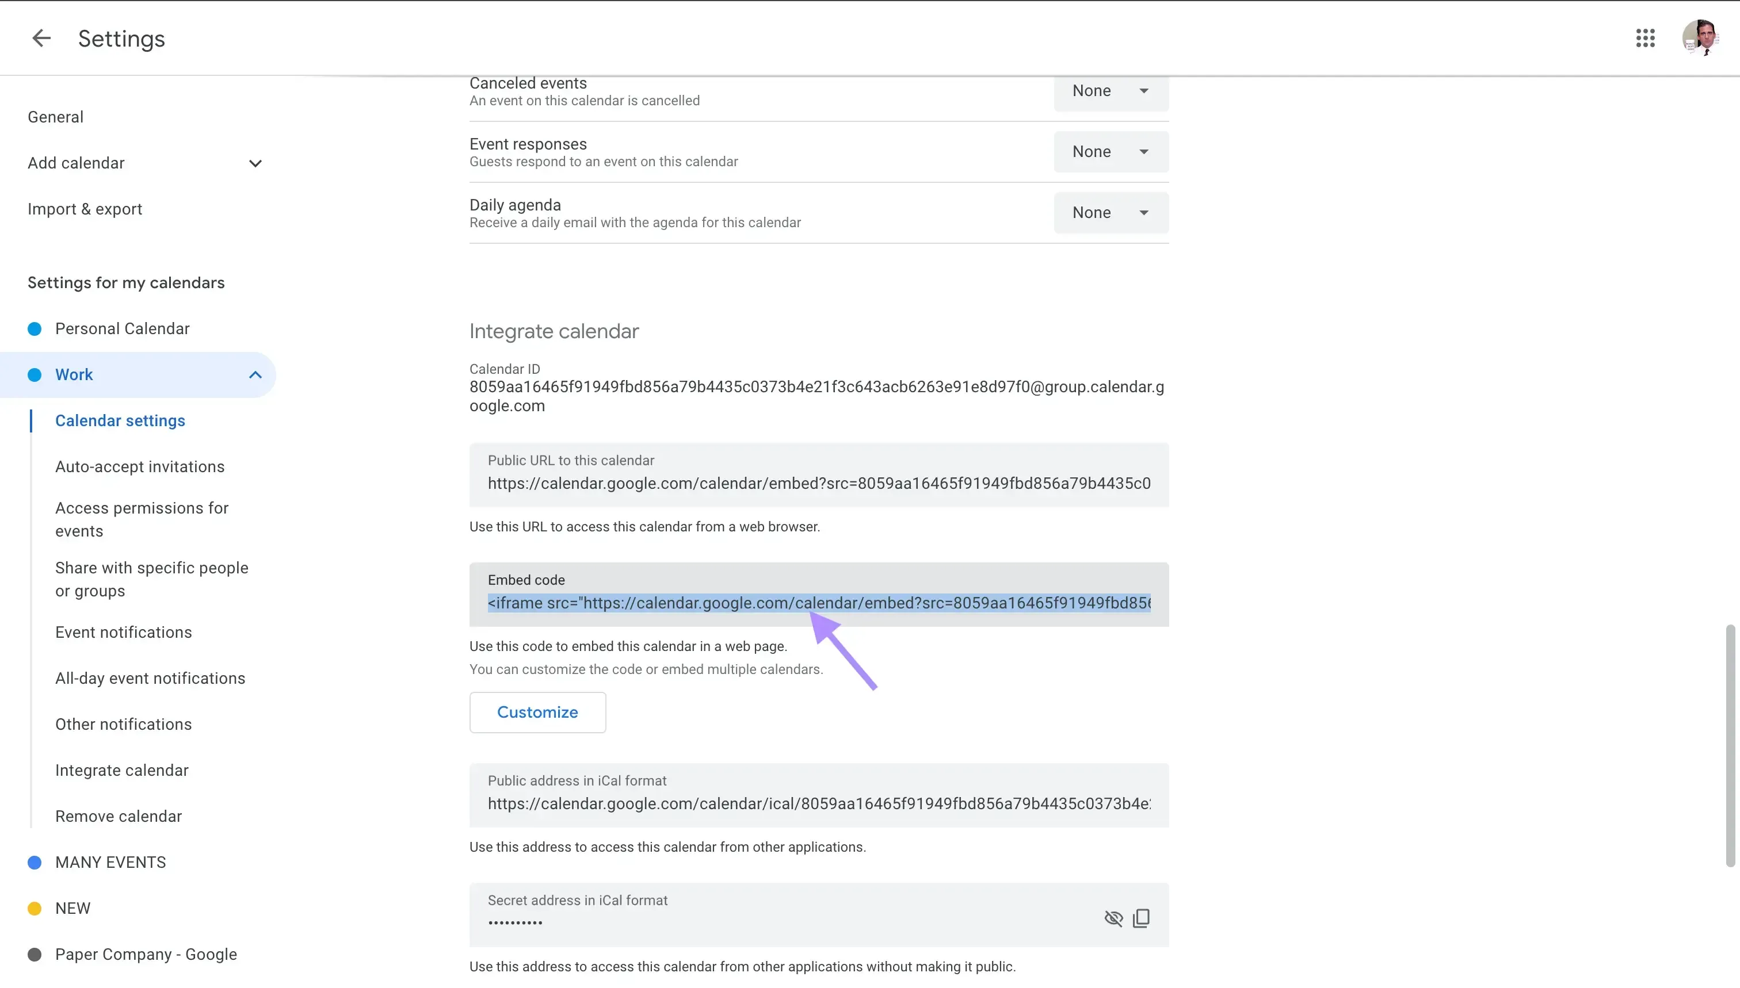Screen dimensions: 1740x988
Task: Select Remove calendar
Action: [118, 815]
